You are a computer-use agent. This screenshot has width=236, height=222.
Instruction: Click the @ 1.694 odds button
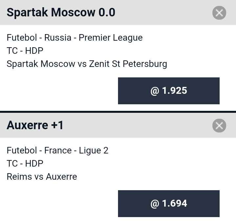pos(169,204)
